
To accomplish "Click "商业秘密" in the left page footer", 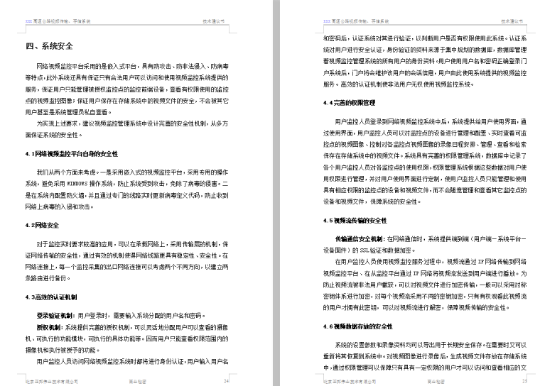I will click(137, 381).
